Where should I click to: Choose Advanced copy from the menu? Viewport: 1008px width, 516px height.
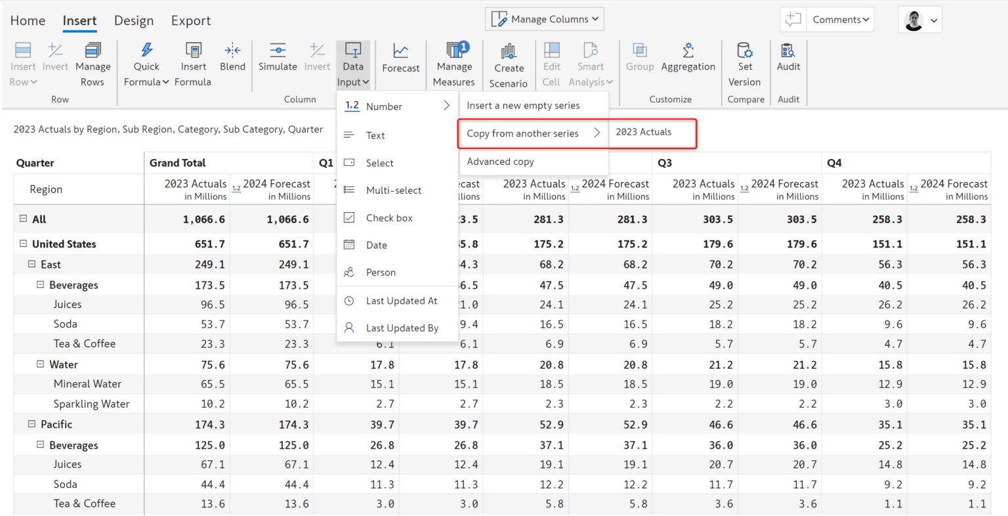tap(500, 161)
